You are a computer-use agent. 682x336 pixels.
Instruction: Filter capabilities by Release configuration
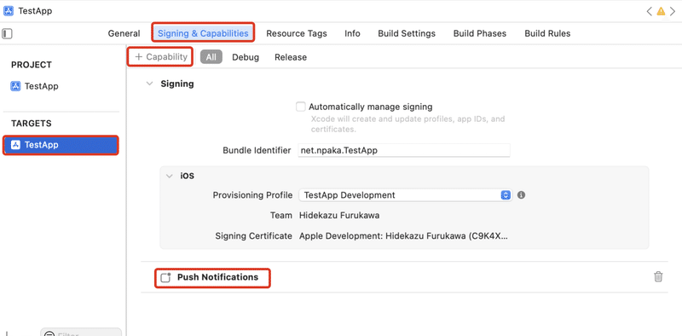pyautogui.click(x=291, y=57)
